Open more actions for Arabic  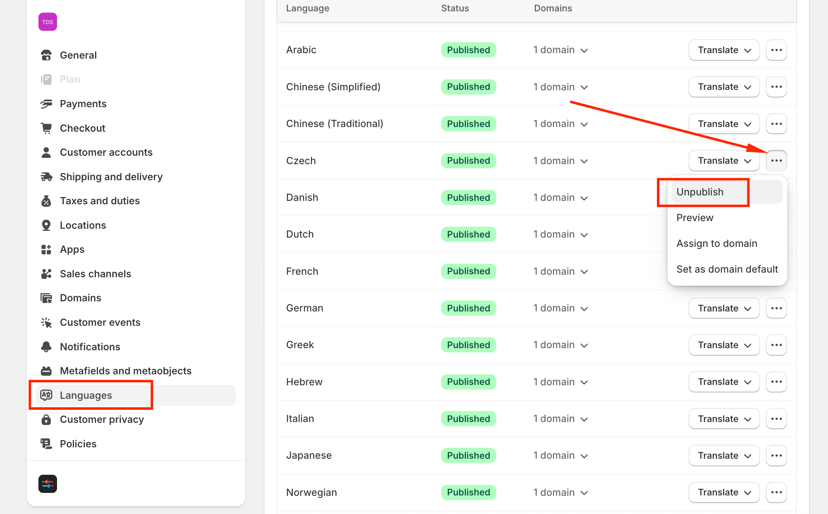tap(776, 50)
